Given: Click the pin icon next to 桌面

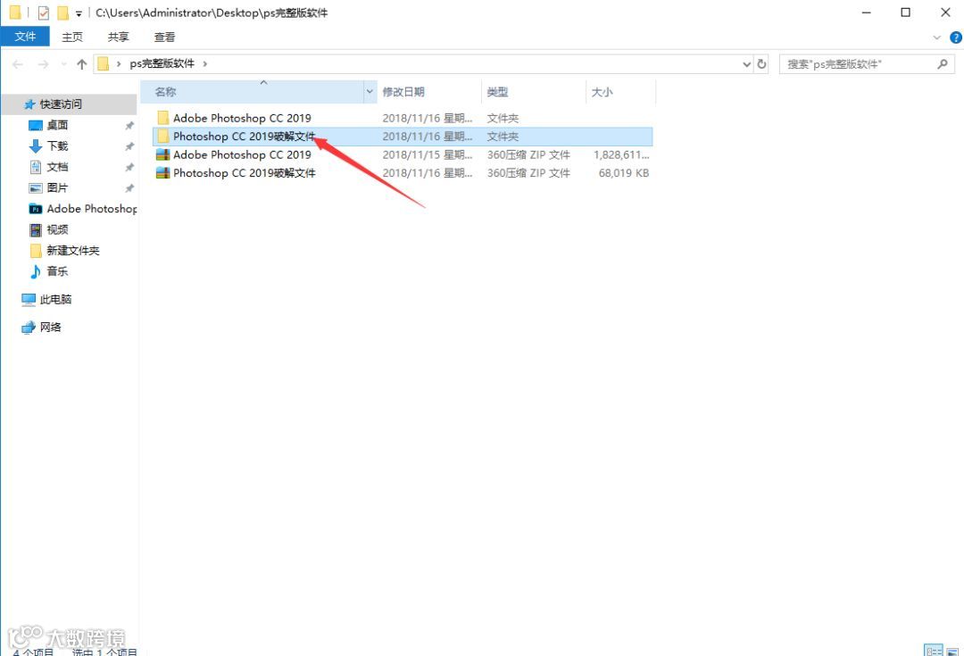Looking at the screenshot, I should [129, 126].
